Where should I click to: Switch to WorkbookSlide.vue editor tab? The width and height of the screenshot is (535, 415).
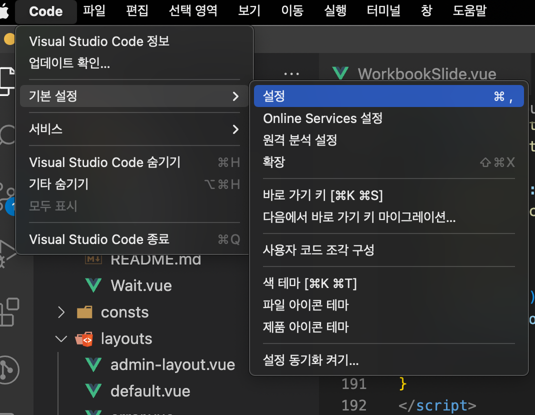427,73
